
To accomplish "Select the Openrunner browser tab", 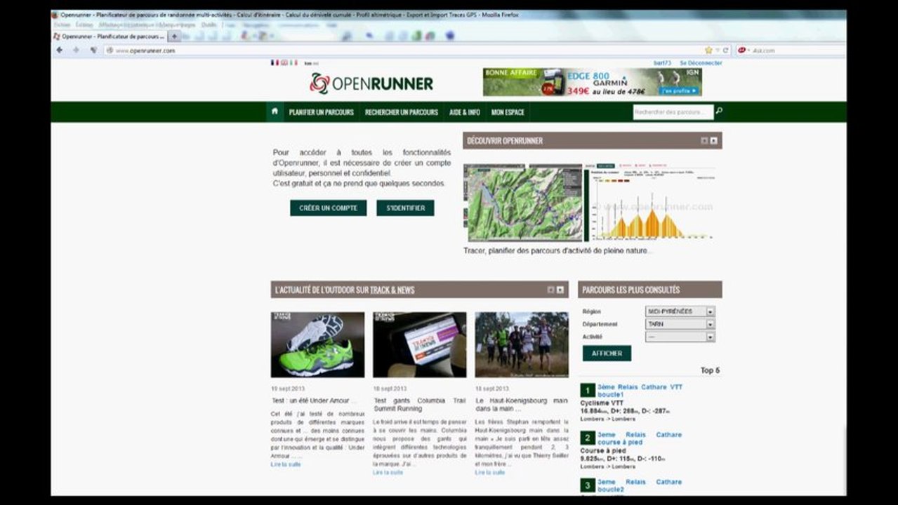I will click(x=109, y=36).
